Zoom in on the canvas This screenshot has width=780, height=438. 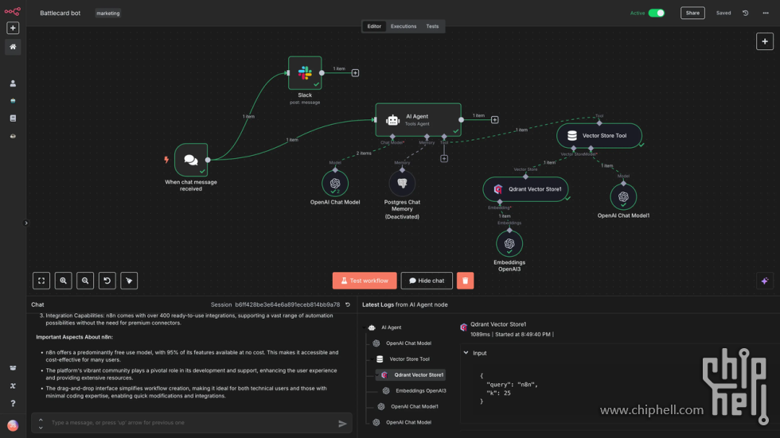63,281
